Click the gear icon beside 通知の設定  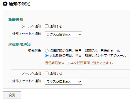(x=5, y=4)
